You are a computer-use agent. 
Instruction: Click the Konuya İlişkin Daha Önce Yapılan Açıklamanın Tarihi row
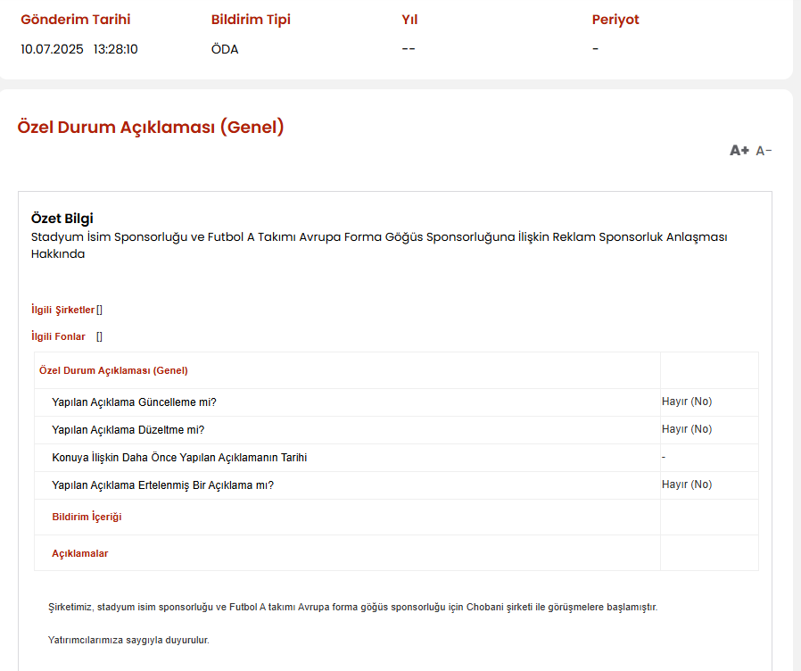point(396,458)
